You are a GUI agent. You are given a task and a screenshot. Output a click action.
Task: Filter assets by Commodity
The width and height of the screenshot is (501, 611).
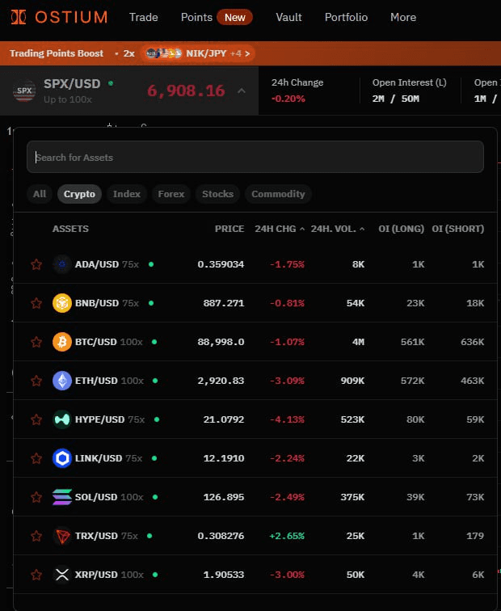(x=278, y=194)
